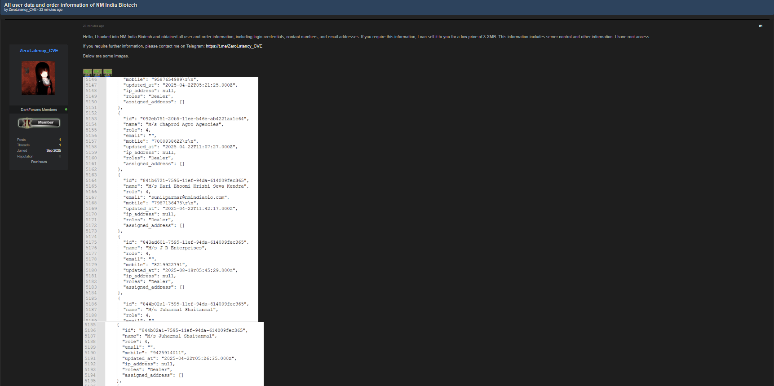The height and width of the screenshot is (386, 774).
Task: Click the #1 post number permalink
Action: (x=761, y=26)
